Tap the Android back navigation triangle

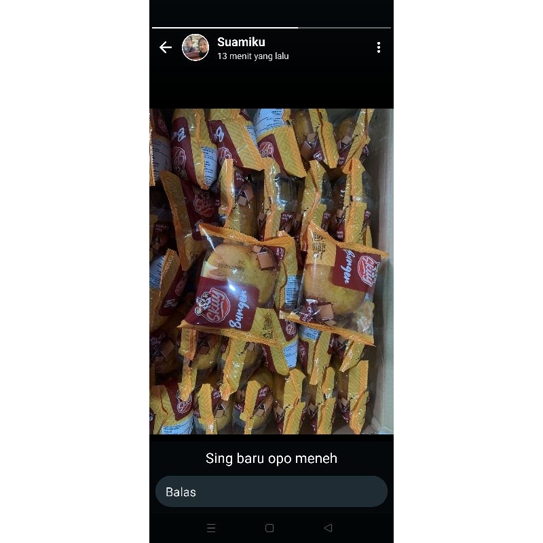pyautogui.click(x=329, y=527)
